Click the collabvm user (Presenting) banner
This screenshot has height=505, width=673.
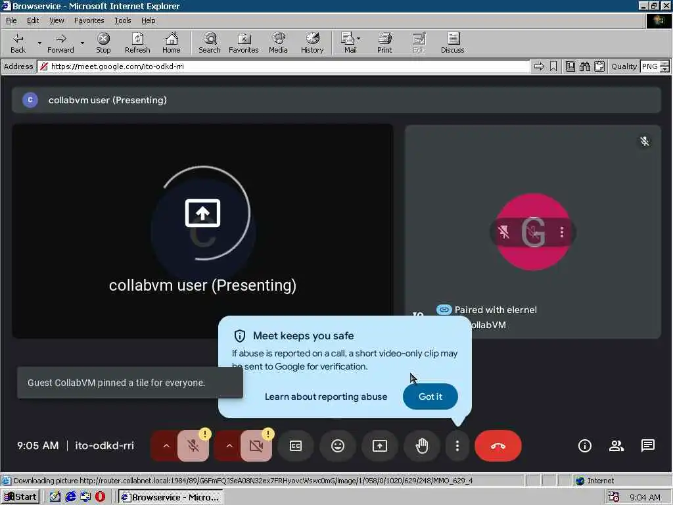click(336, 100)
